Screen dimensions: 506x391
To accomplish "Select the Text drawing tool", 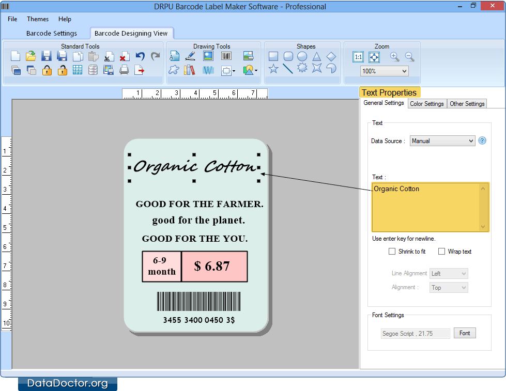I will [x=174, y=56].
